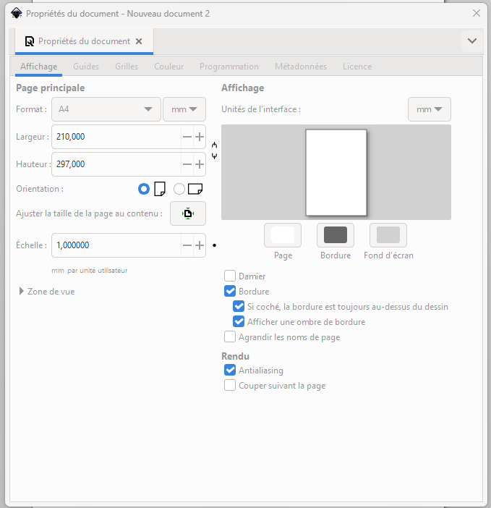This screenshot has width=491, height=508.
Task: Click the plus icon to increase Largeur
Action: (200, 137)
